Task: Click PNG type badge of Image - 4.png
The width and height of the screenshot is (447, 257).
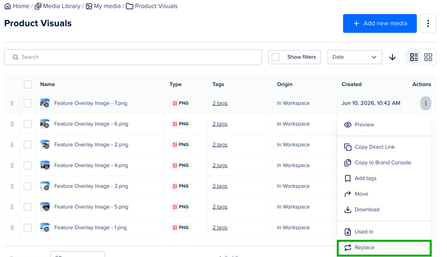Action: tap(180, 165)
